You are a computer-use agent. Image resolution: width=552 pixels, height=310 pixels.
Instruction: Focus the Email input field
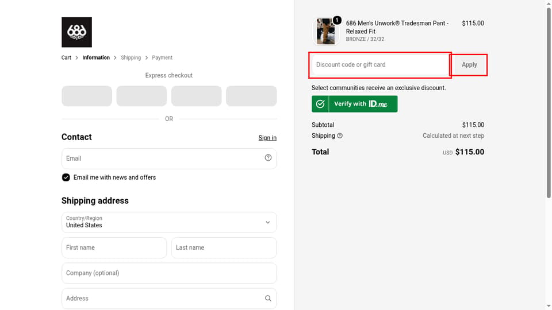point(169,158)
